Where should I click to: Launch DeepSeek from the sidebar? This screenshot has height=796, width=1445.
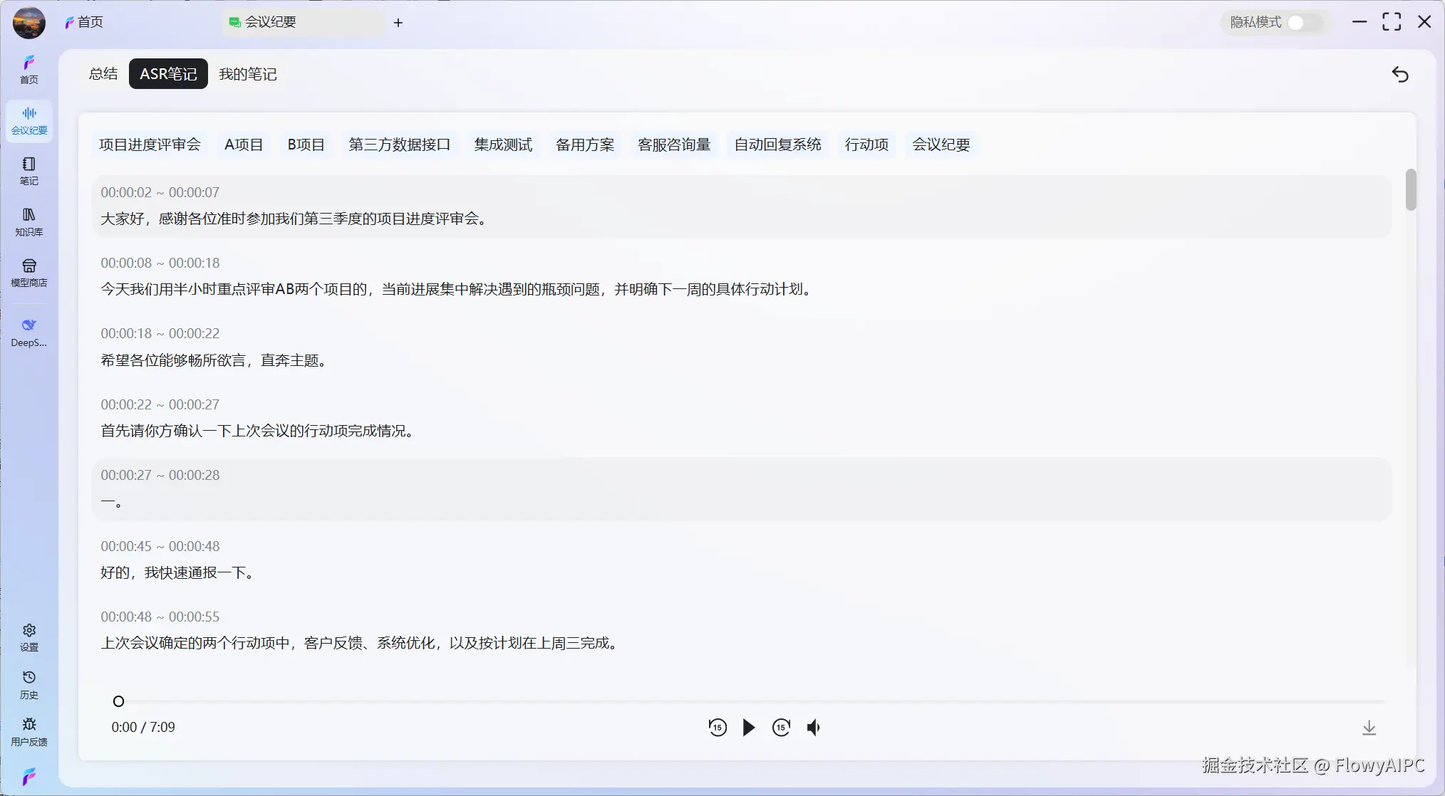pos(29,331)
